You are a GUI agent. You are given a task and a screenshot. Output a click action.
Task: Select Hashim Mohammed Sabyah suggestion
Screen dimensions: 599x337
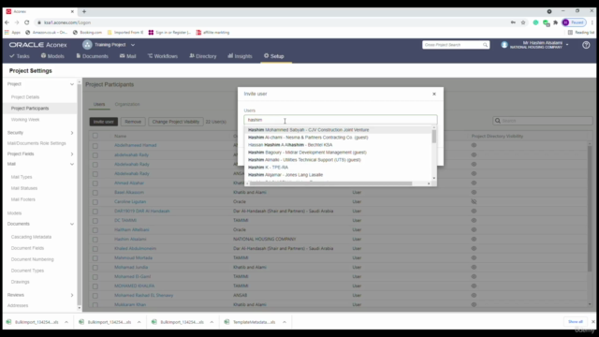[308, 130]
